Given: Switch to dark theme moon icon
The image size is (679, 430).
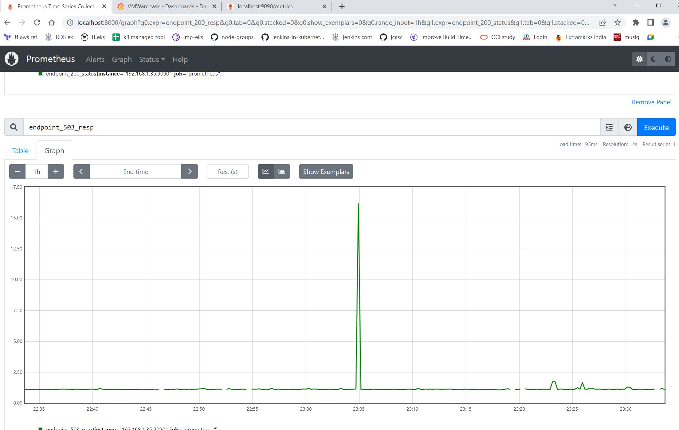Looking at the screenshot, I should click(x=653, y=59).
